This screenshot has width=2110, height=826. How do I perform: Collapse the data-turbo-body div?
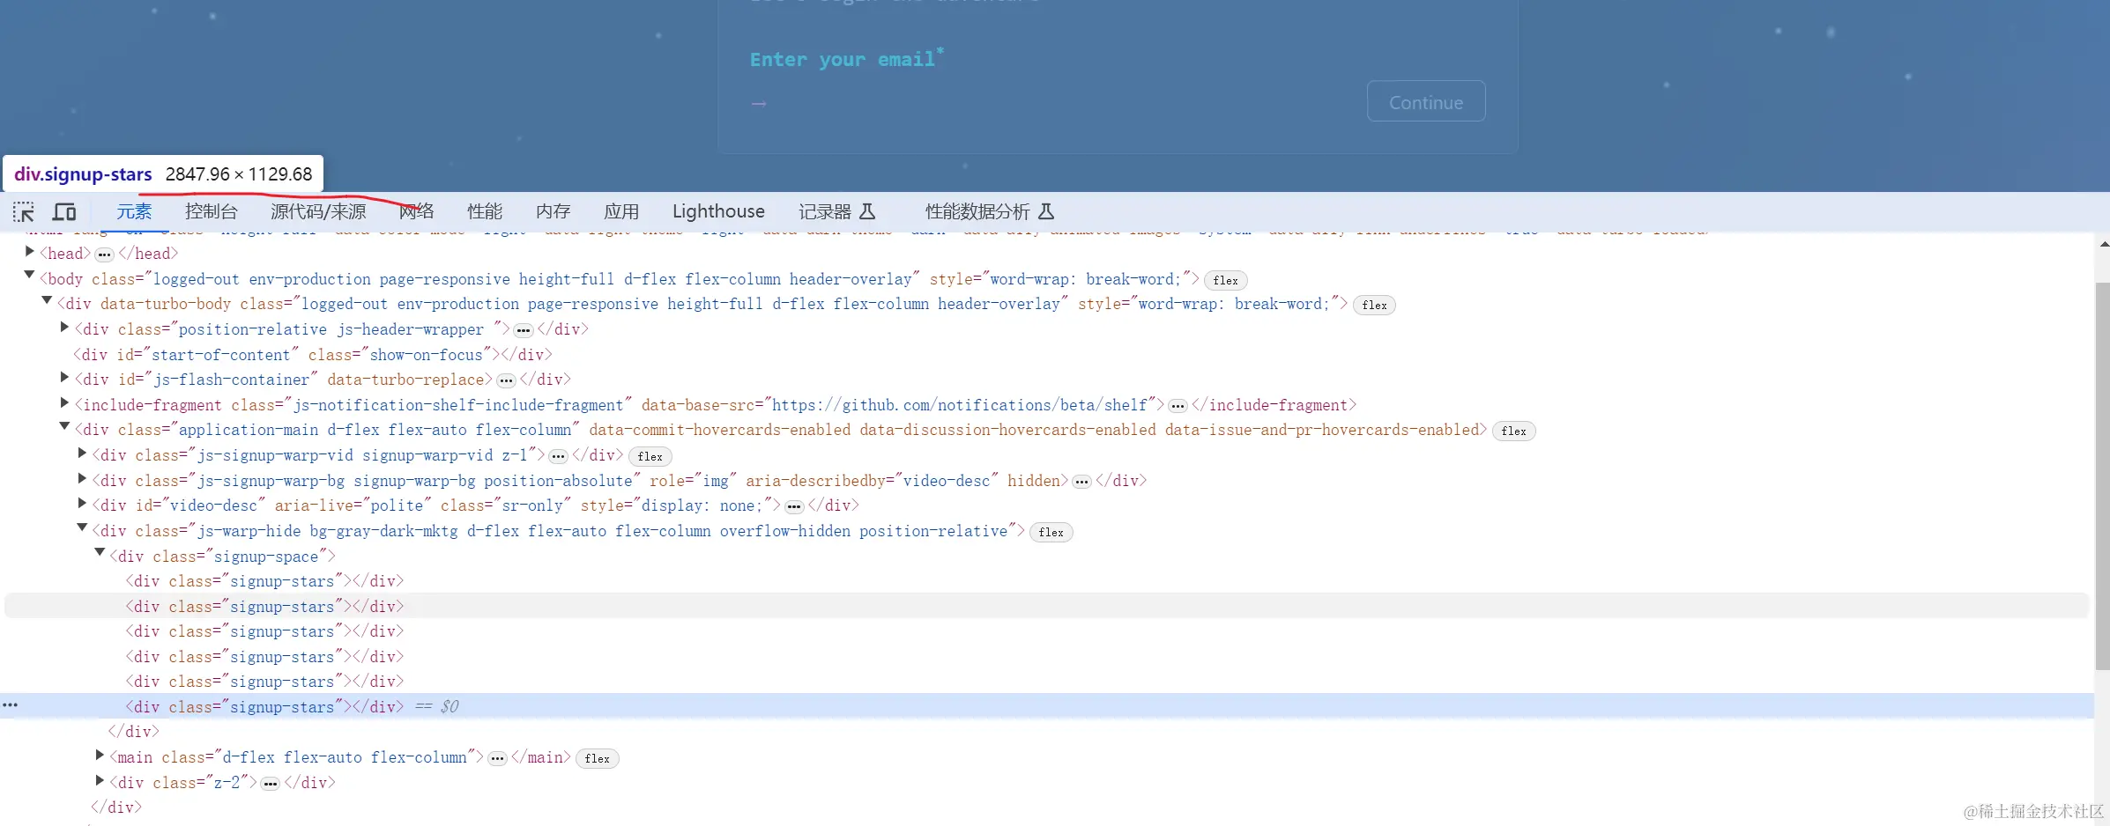pos(47,300)
